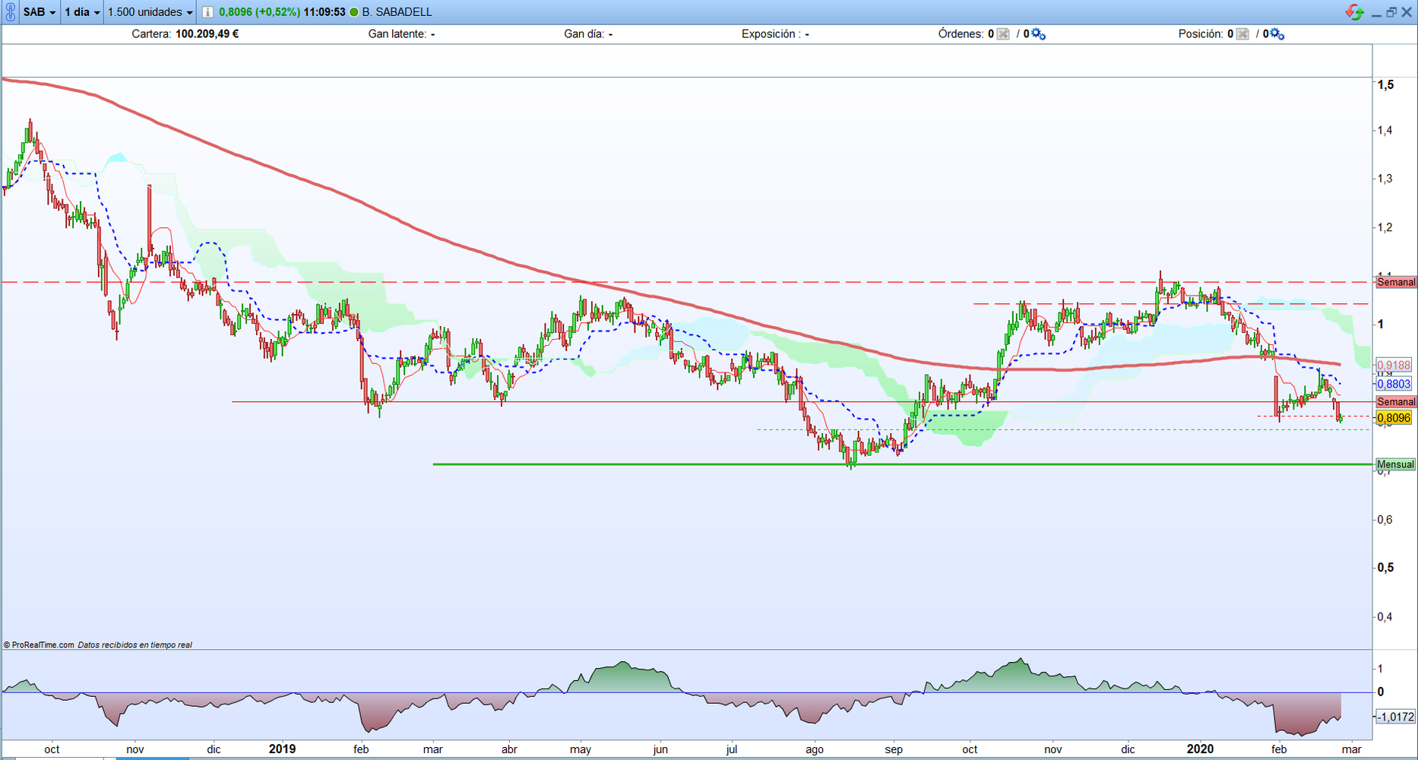Click the 'Datos recibidos en tiempo real' notice
Image resolution: width=1418 pixels, height=760 pixels.
tap(135, 645)
